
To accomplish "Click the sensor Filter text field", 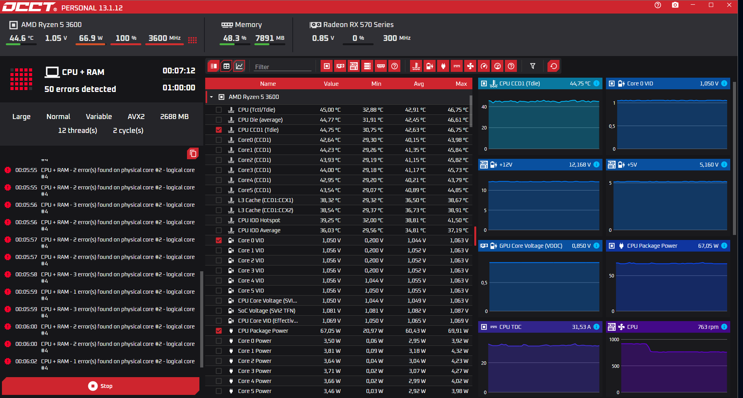I will pos(283,66).
